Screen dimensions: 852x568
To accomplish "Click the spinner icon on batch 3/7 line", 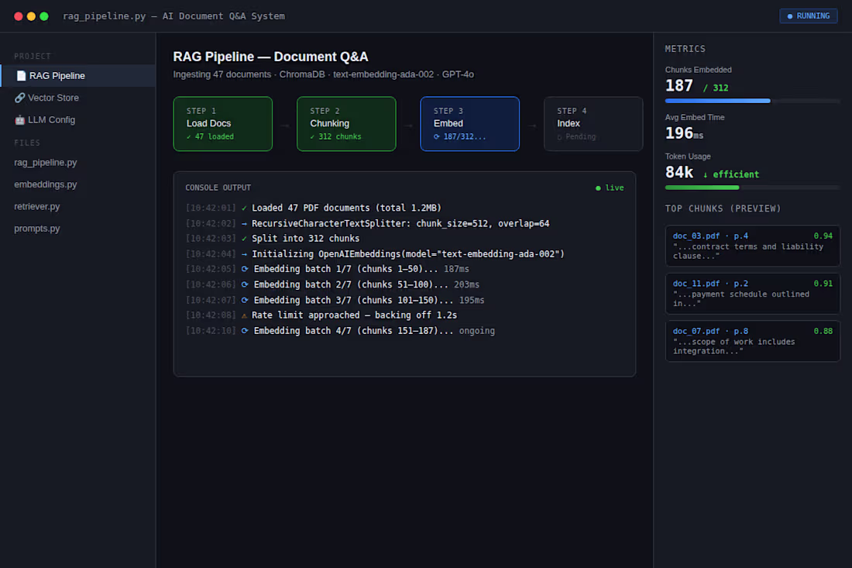I will click(245, 300).
